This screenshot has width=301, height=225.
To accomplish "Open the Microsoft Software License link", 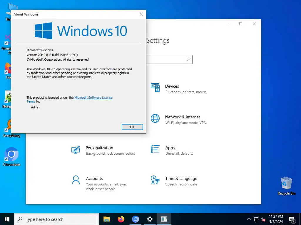I will pyautogui.click(x=93, y=98).
